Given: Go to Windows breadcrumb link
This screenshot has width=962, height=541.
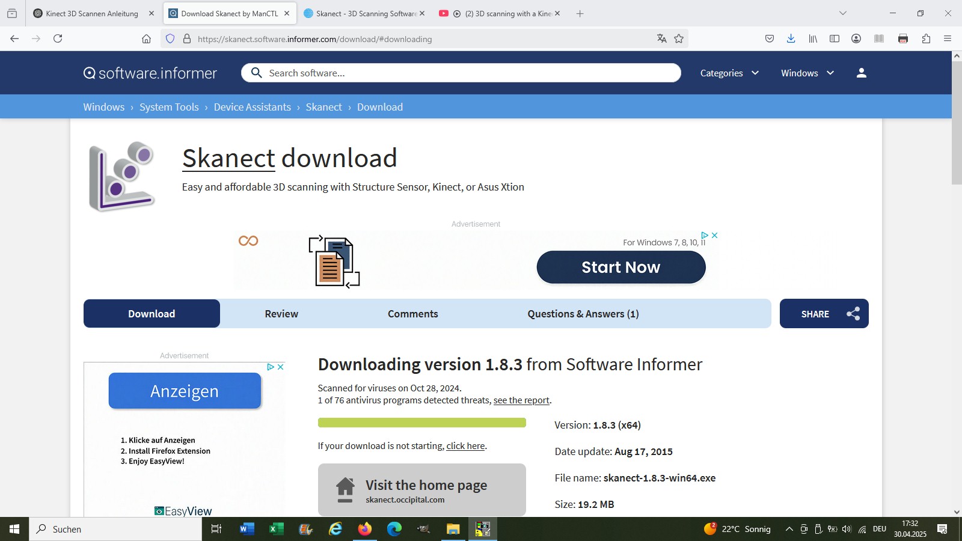Looking at the screenshot, I should 104,107.
